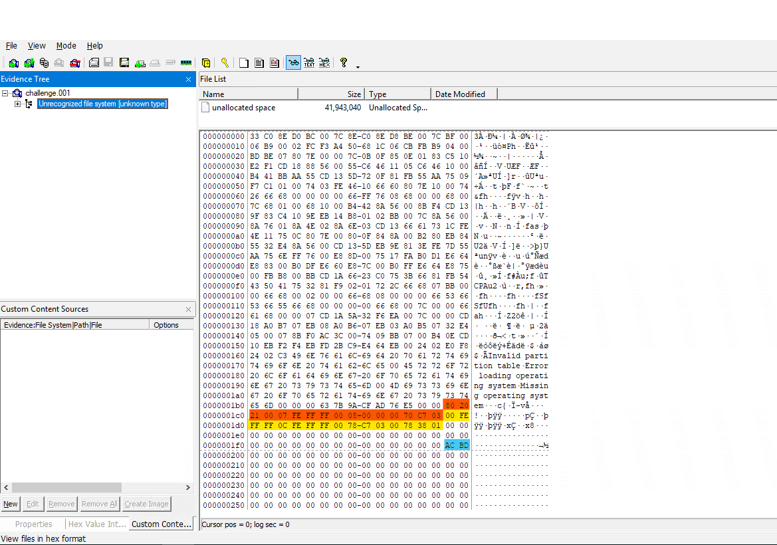This screenshot has height=545, width=777.
Task: Click the Capture Memory chip icon
Action: 186,63
